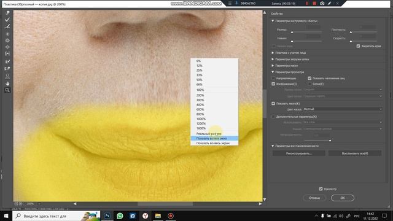The width and height of the screenshot is (393, 221).
Task: Toggle the Показать маску checkbox
Action: point(273,104)
